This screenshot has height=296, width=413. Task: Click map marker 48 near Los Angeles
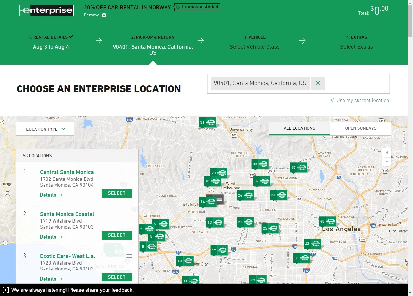click(x=327, y=221)
